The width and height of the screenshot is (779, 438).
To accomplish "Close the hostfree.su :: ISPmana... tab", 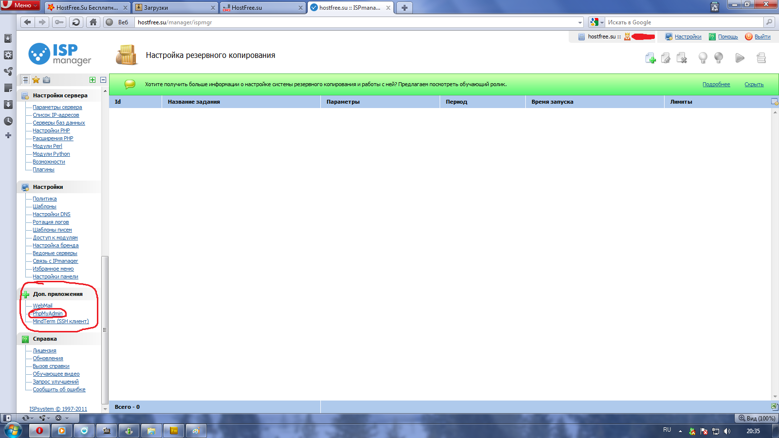I will 388,8.
